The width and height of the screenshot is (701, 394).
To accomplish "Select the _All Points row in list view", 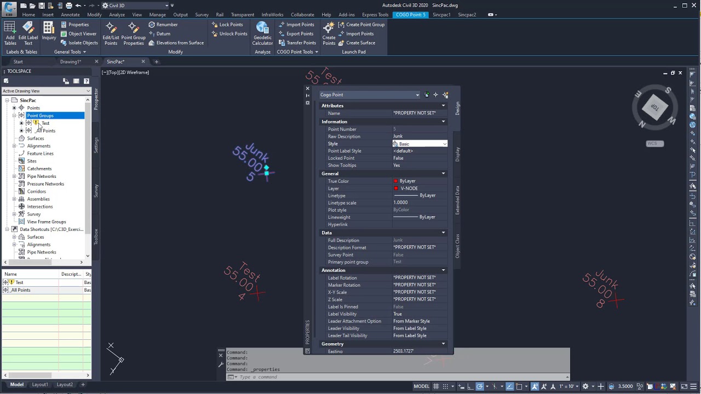I will tap(46, 290).
